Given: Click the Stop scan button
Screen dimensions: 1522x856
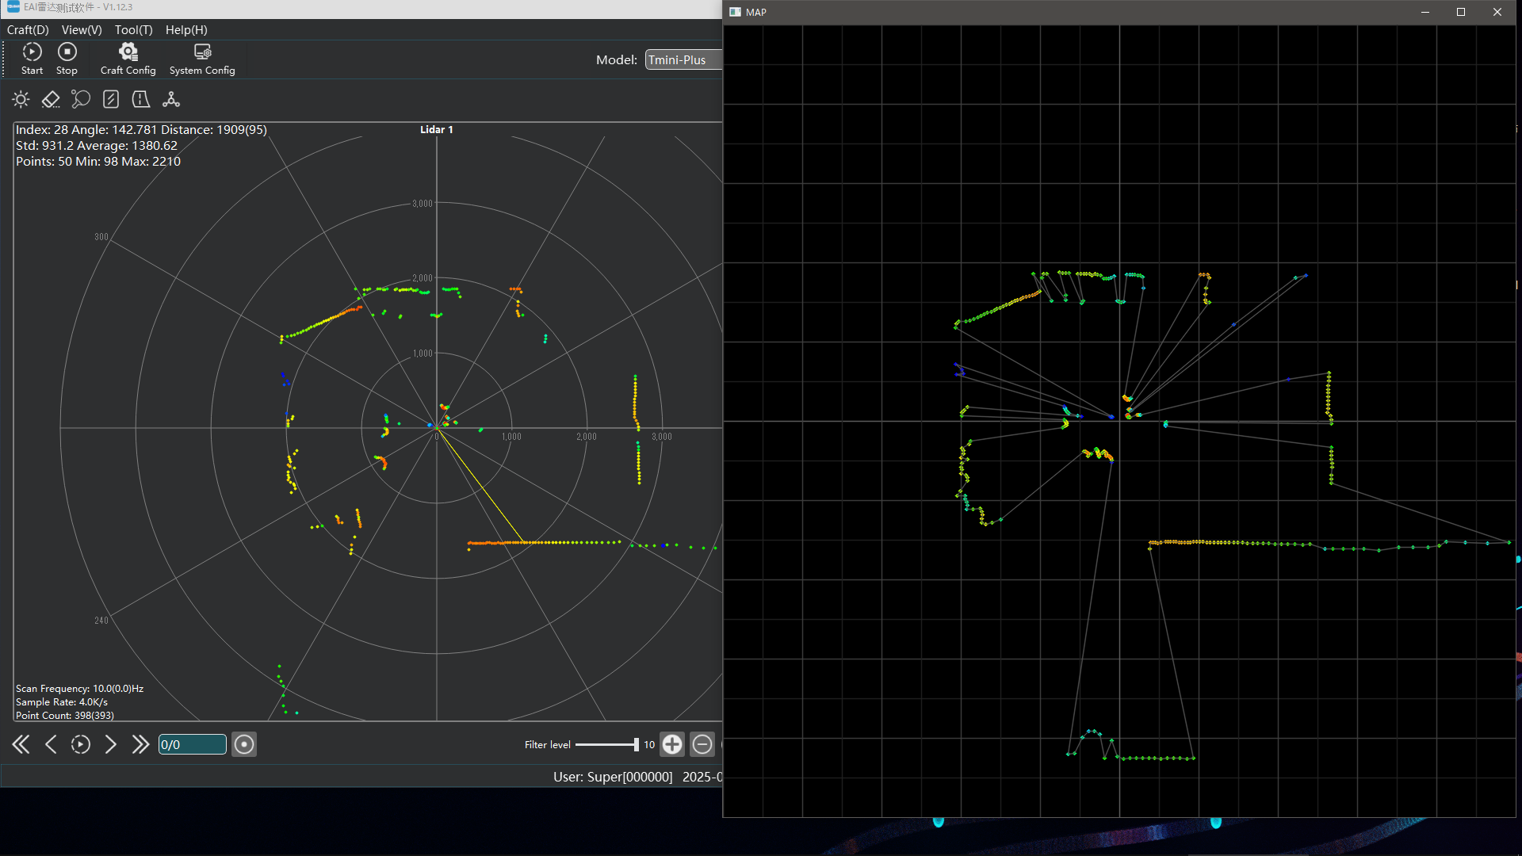Looking at the screenshot, I should point(67,59).
